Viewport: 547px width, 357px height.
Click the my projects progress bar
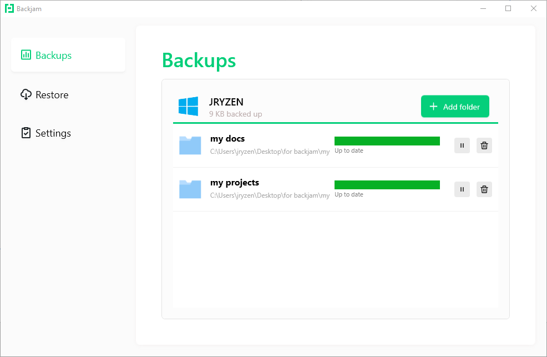(x=387, y=185)
